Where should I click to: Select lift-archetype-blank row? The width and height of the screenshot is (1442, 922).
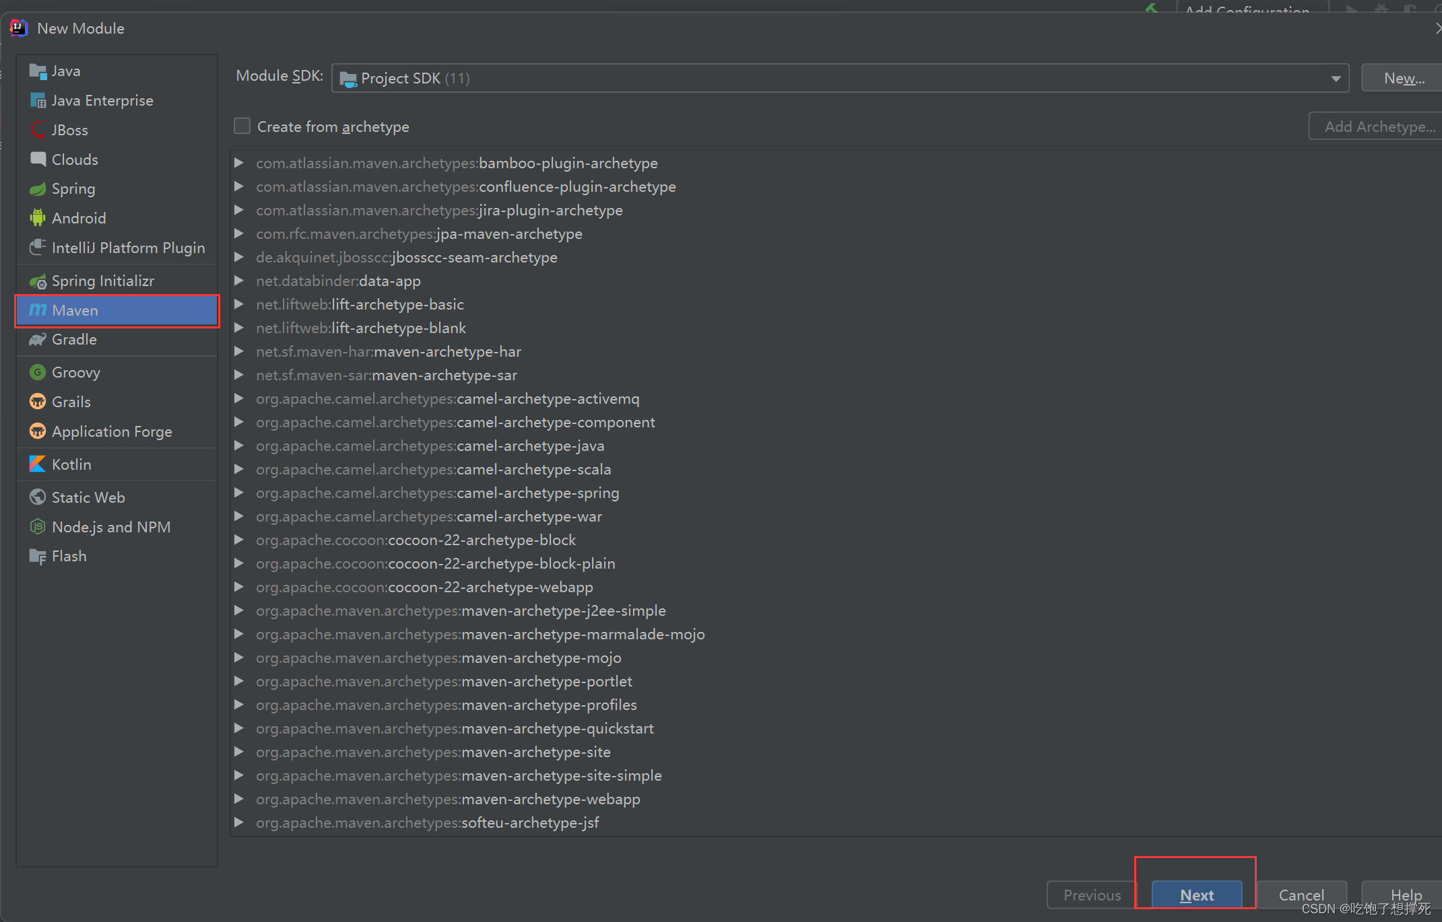point(836,328)
